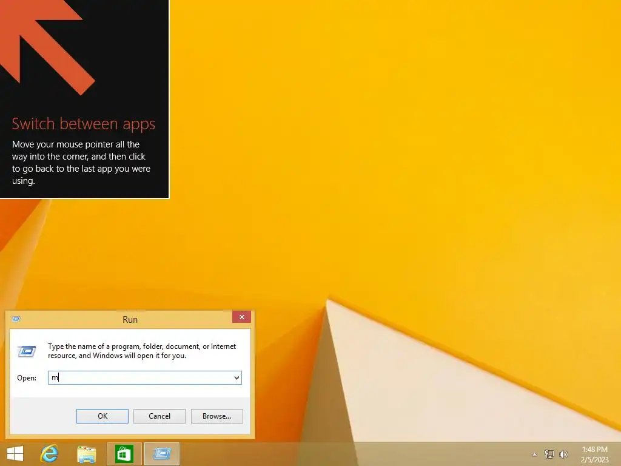Click the Run title bar text
This screenshot has width=621, height=466.
130,319
